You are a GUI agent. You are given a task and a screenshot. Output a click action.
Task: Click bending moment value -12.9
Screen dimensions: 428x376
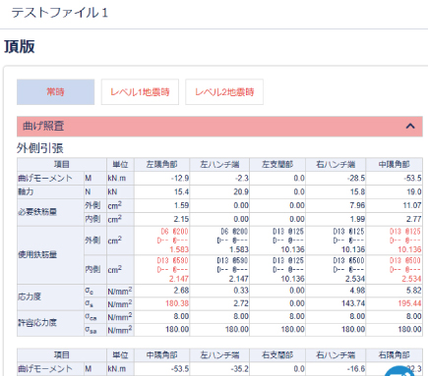pyautogui.click(x=180, y=179)
